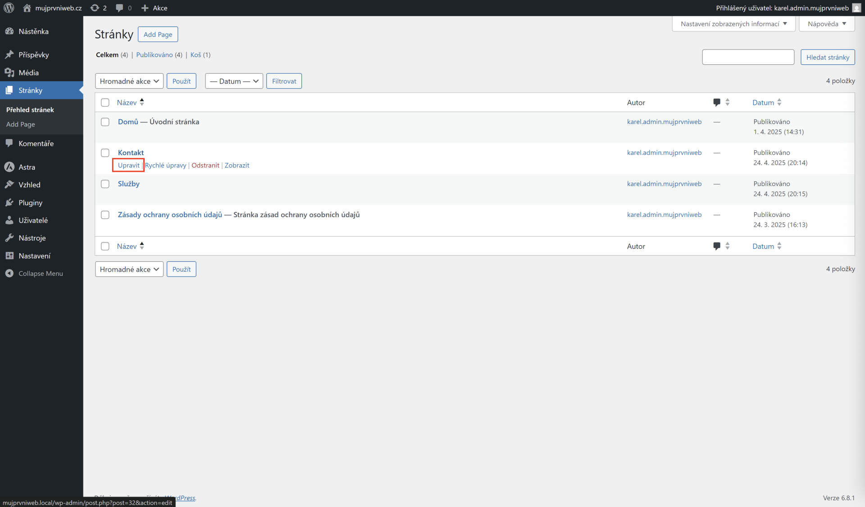Tick the Služby row checkbox
Screen dimensions: 865x507
click(x=105, y=184)
